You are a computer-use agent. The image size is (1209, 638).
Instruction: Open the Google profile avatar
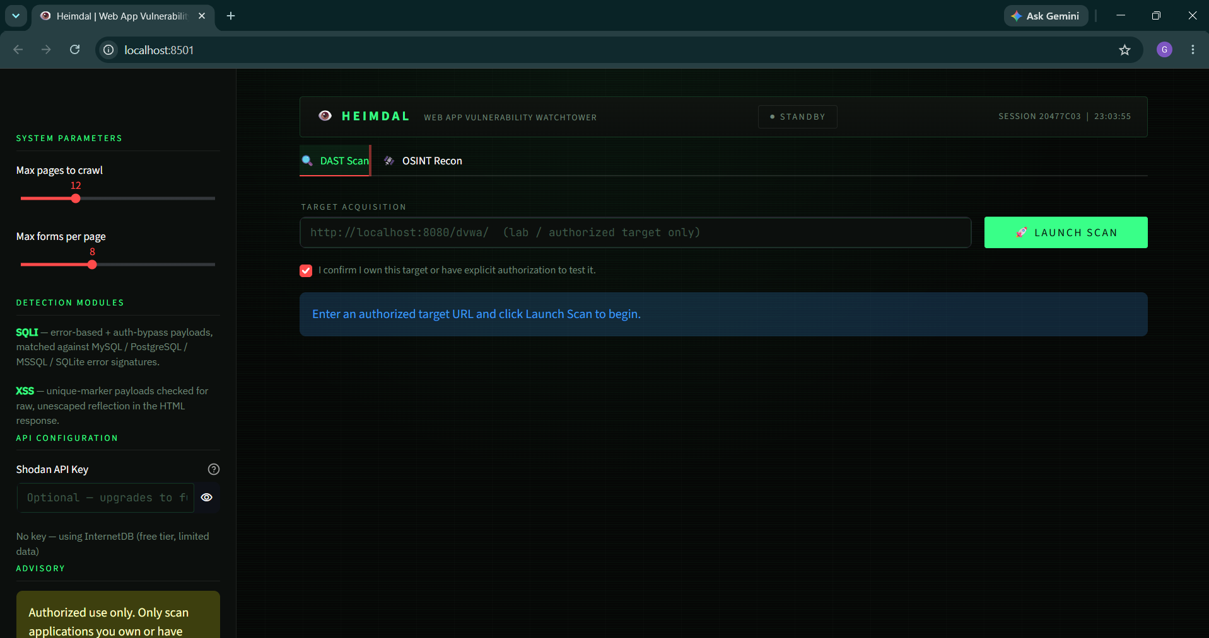[1164, 50]
